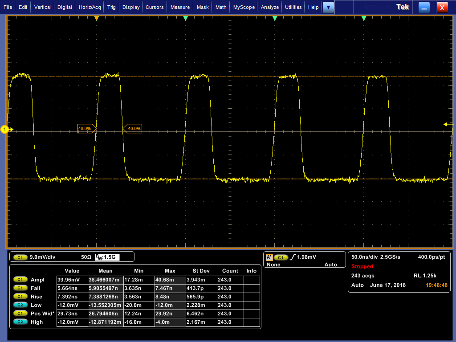The width and height of the screenshot is (456, 342).
Task: Click the left 49.0% cursor handle
Action: 86,129
